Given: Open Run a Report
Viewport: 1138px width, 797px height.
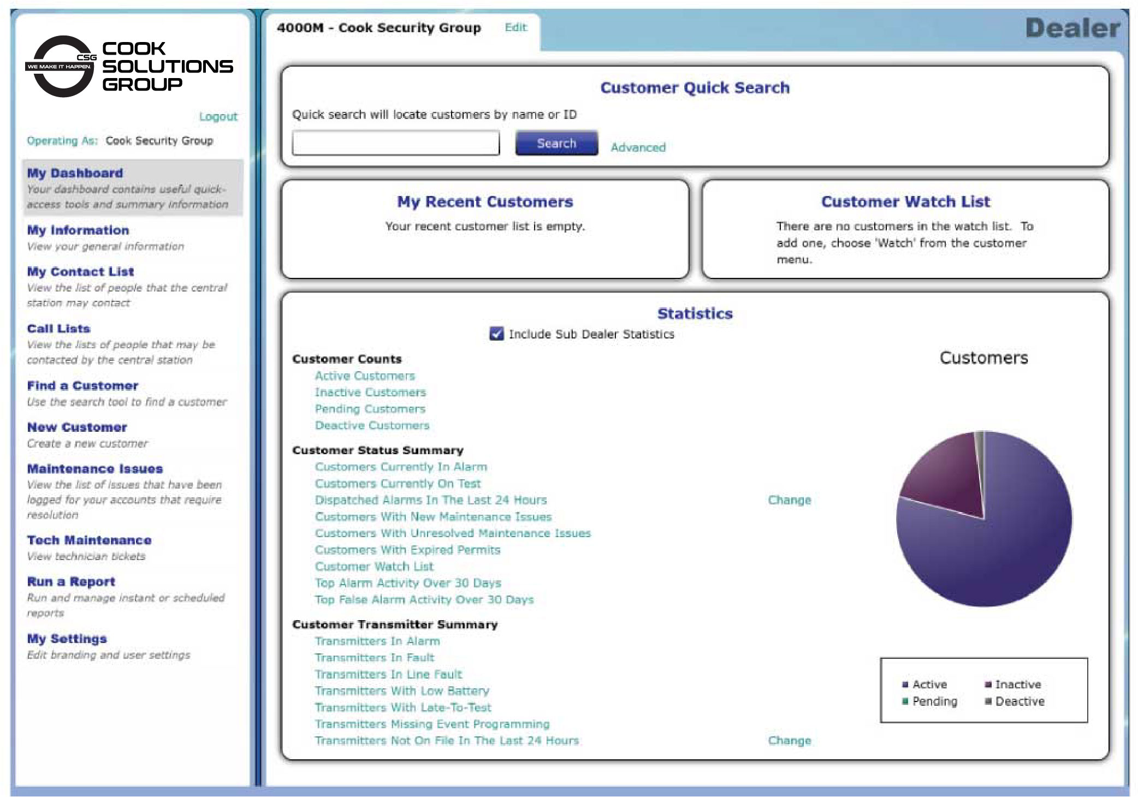Looking at the screenshot, I should point(71,582).
